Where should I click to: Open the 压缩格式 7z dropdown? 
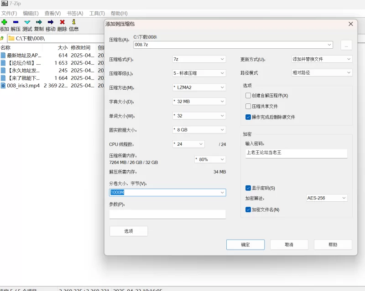click(x=199, y=59)
